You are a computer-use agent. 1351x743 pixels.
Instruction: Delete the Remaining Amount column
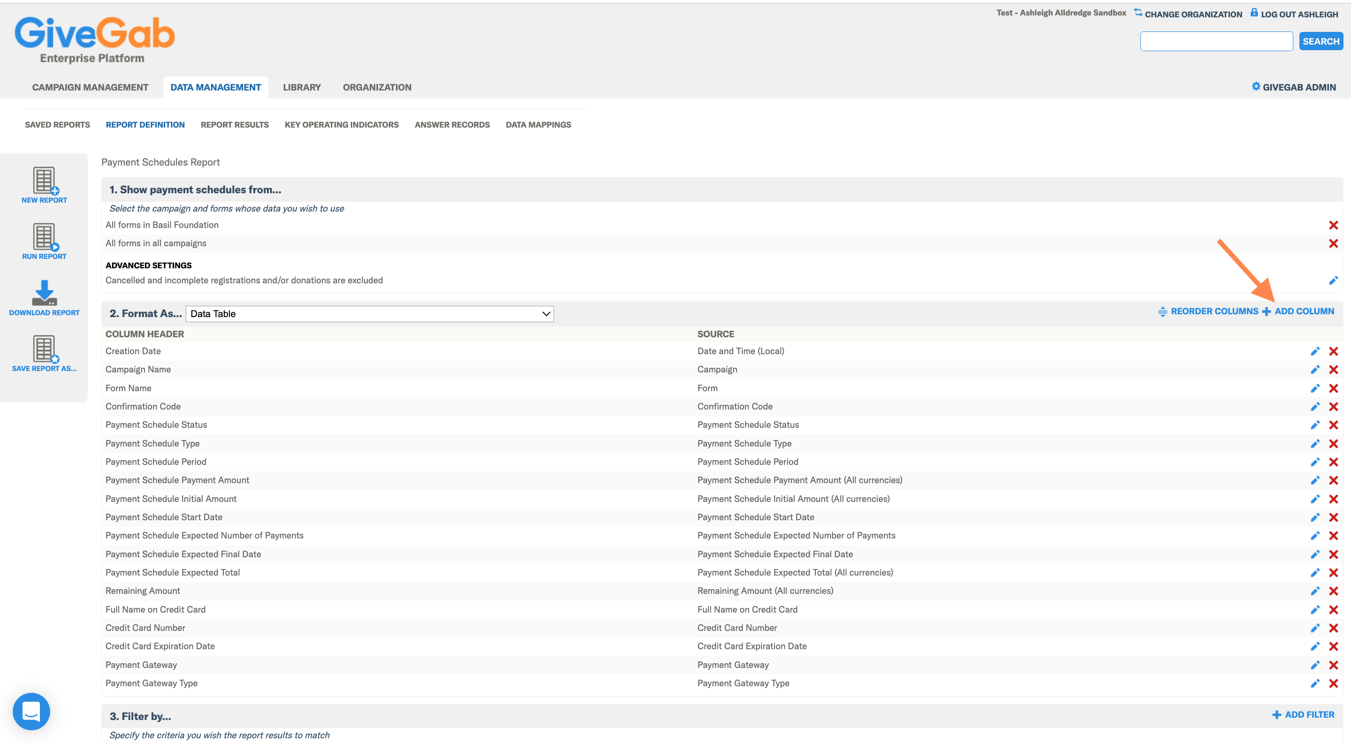tap(1333, 591)
